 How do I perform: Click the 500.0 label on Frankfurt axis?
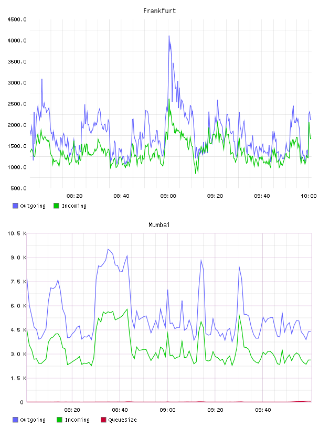pyautogui.click(x=18, y=188)
